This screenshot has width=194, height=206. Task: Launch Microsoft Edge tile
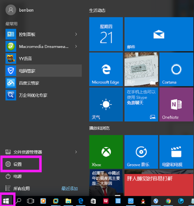coord(106,69)
